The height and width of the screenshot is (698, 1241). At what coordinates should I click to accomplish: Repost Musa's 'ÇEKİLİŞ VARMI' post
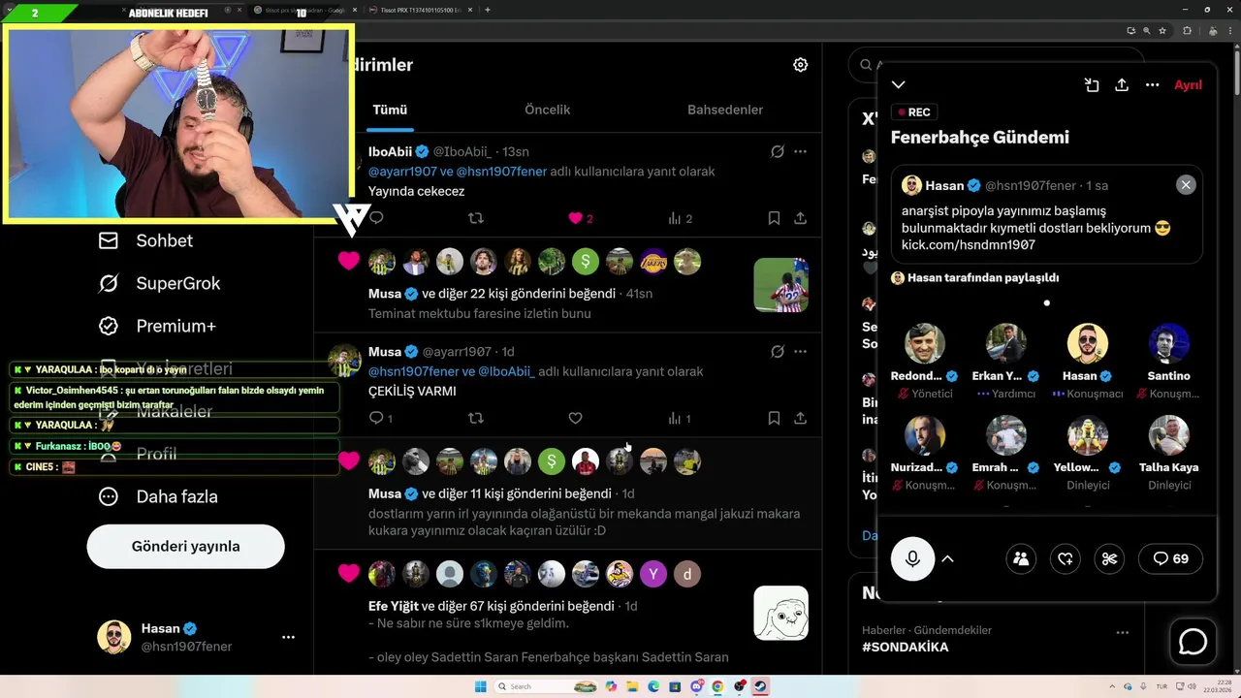pos(475,418)
